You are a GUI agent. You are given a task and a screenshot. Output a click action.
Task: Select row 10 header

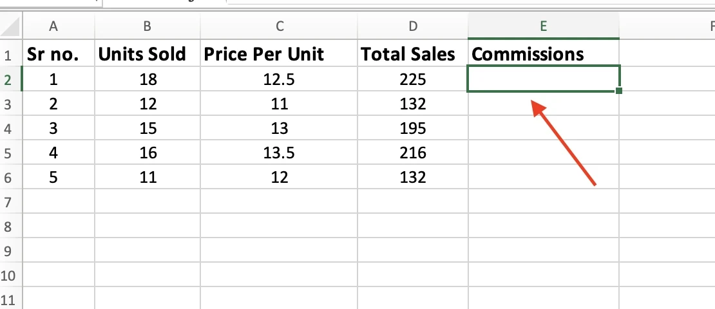tap(11, 275)
